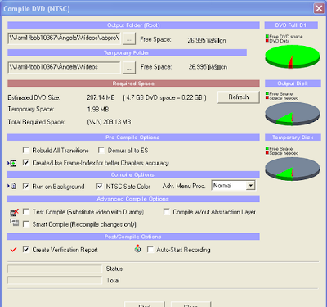The image size is (327, 307).
Task: Click the smart compile windows icon
Action: click(x=14, y=223)
